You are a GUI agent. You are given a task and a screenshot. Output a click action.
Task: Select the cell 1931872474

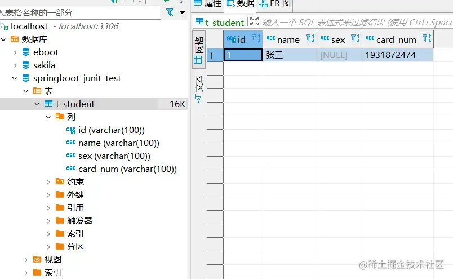click(398, 55)
